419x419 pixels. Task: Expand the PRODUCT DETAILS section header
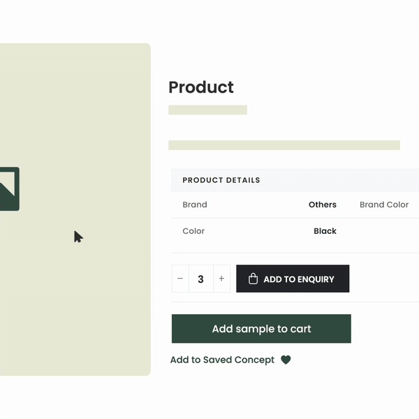[295, 180]
